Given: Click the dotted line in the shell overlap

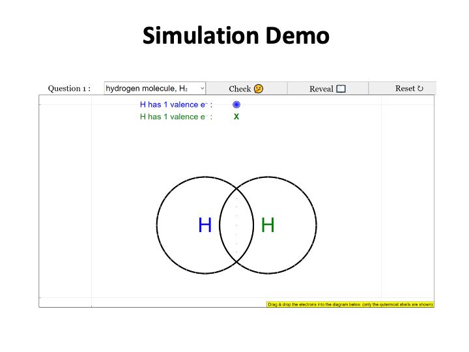Looking at the screenshot, I should click(236, 225).
